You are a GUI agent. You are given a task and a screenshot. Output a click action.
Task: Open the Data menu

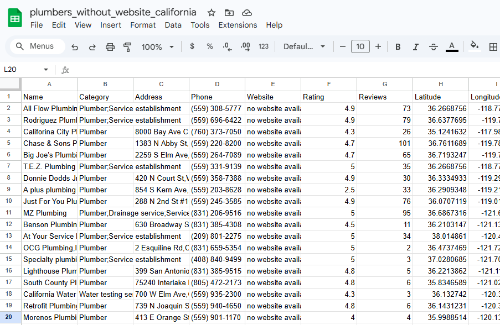174,25
